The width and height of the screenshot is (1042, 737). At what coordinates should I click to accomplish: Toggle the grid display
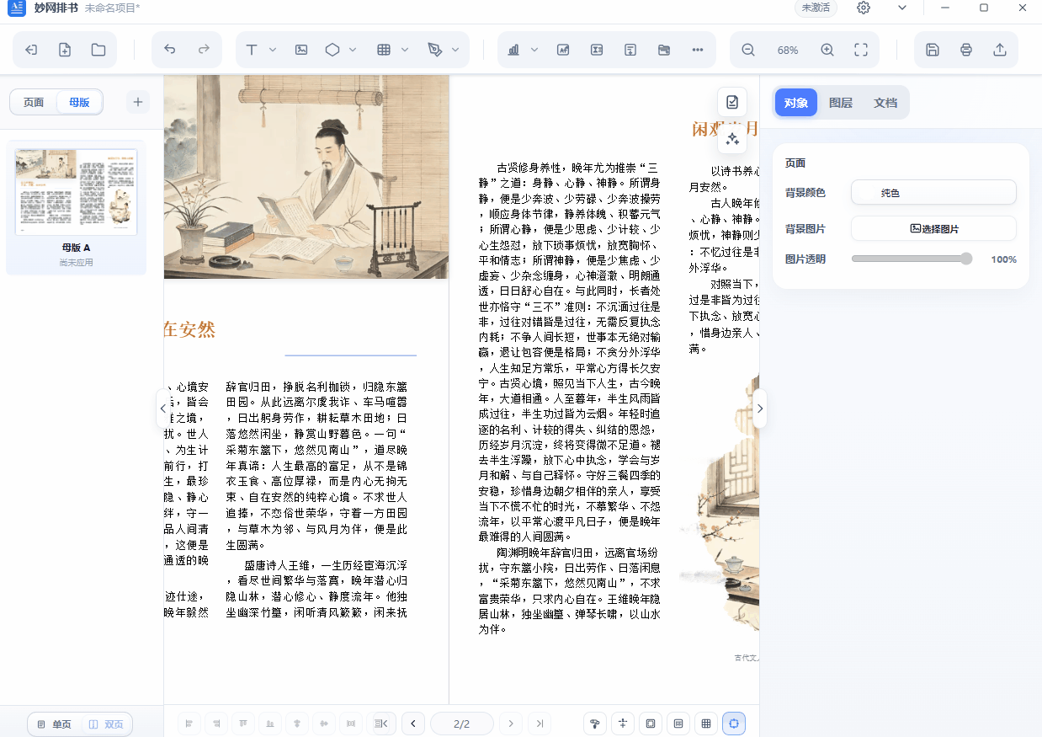point(706,724)
